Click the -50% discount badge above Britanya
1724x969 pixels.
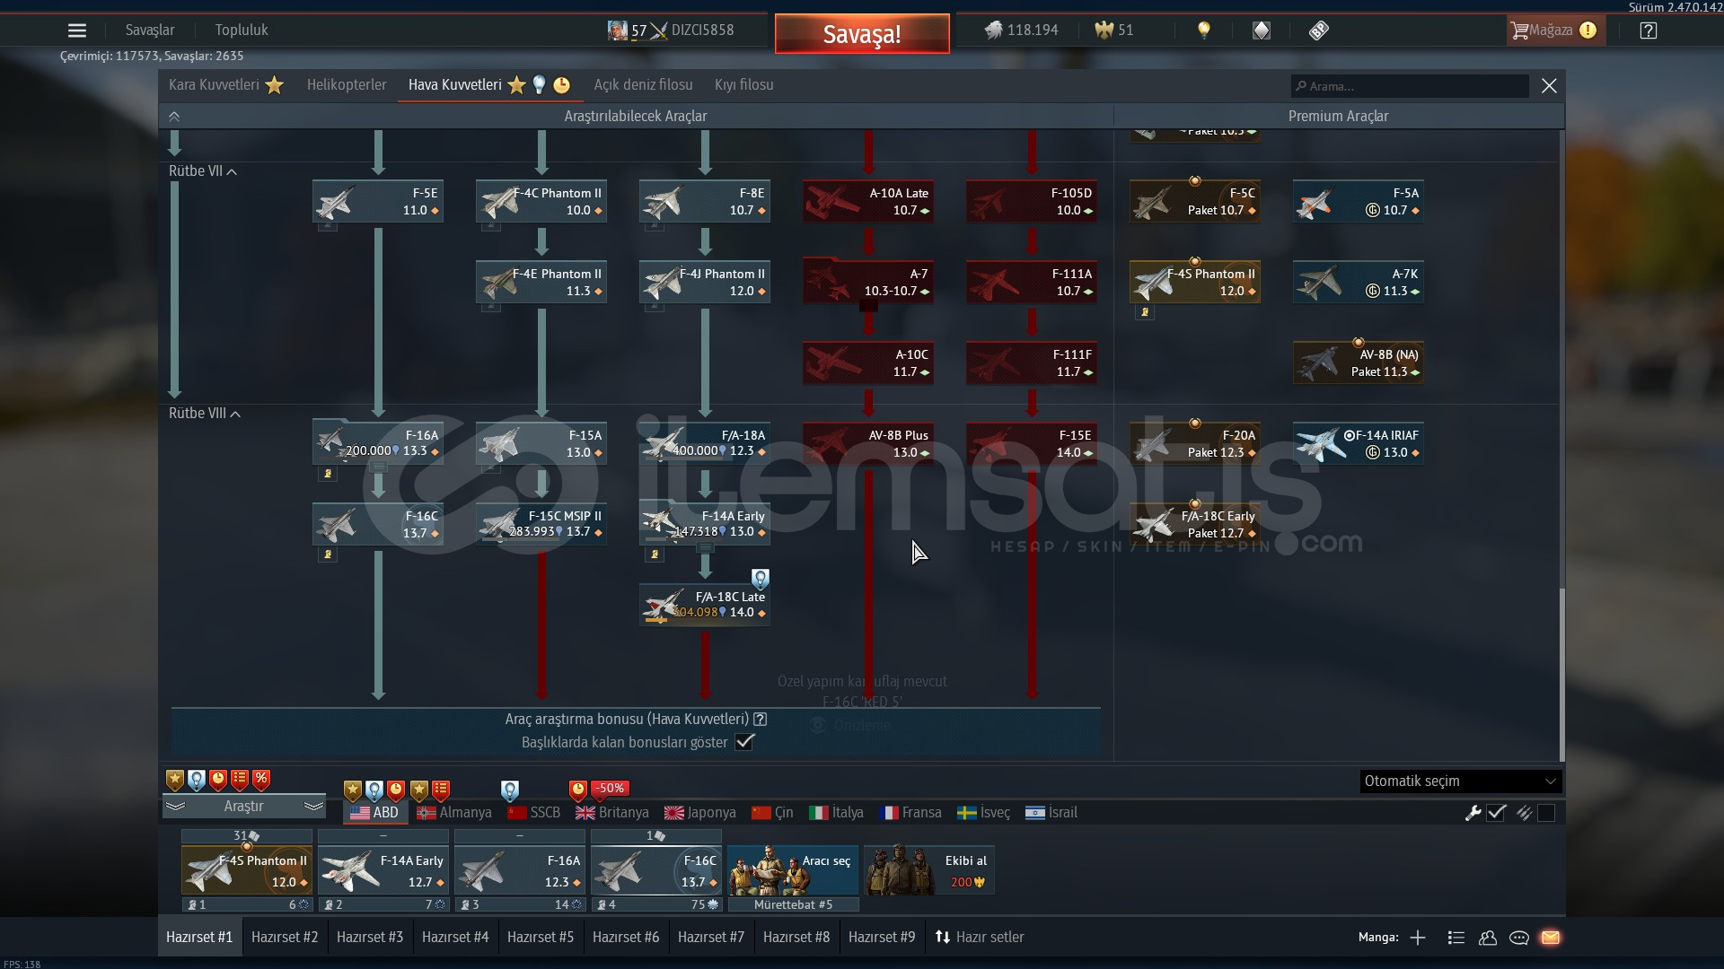pyautogui.click(x=611, y=789)
